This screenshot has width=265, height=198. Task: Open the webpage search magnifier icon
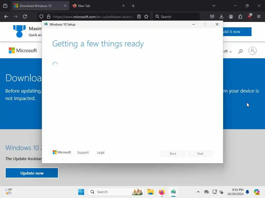[240, 51]
